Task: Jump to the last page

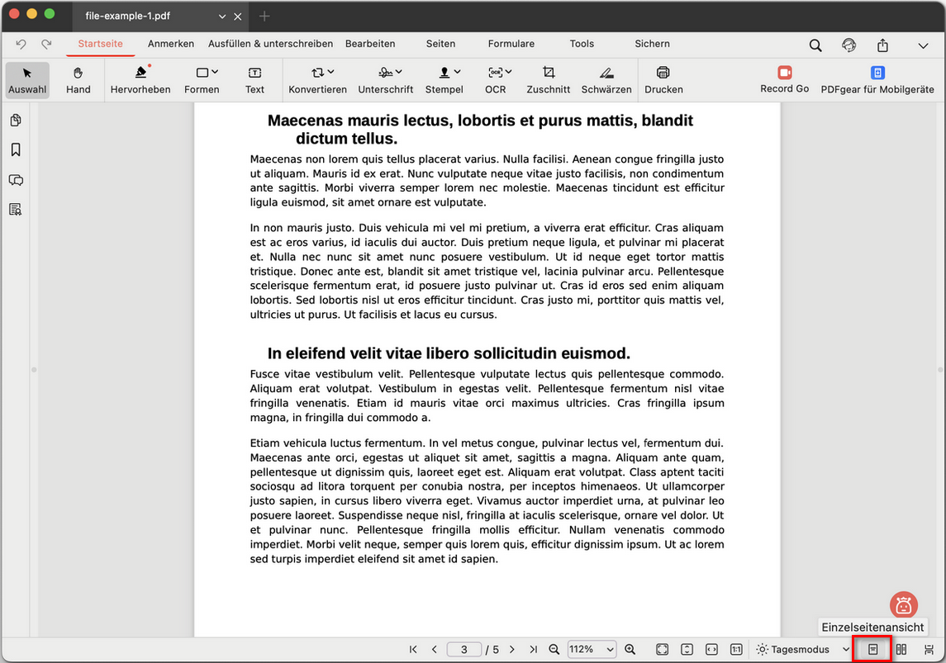Action: tap(533, 650)
